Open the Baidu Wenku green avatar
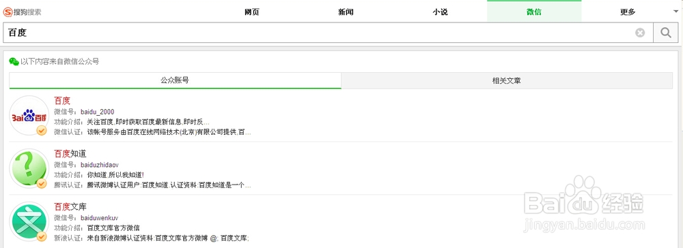The image size is (683, 248). point(29,221)
